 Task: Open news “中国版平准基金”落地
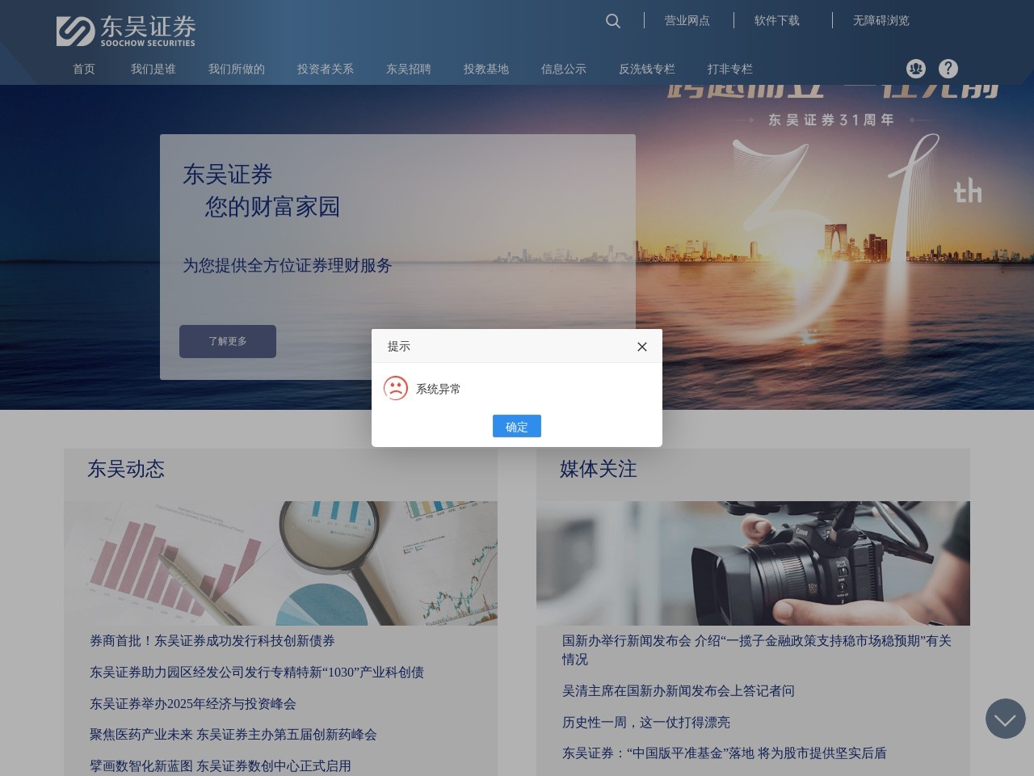click(x=725, y=753)
